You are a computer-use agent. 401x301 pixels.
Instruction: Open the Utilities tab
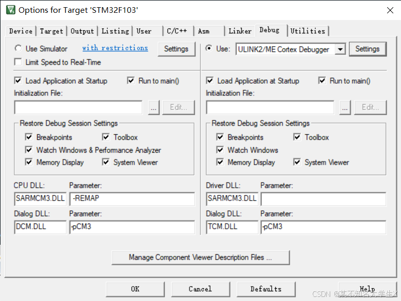[x=308, y=31]
